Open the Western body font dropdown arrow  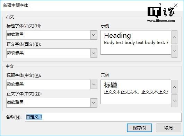(x=94, y=53)
